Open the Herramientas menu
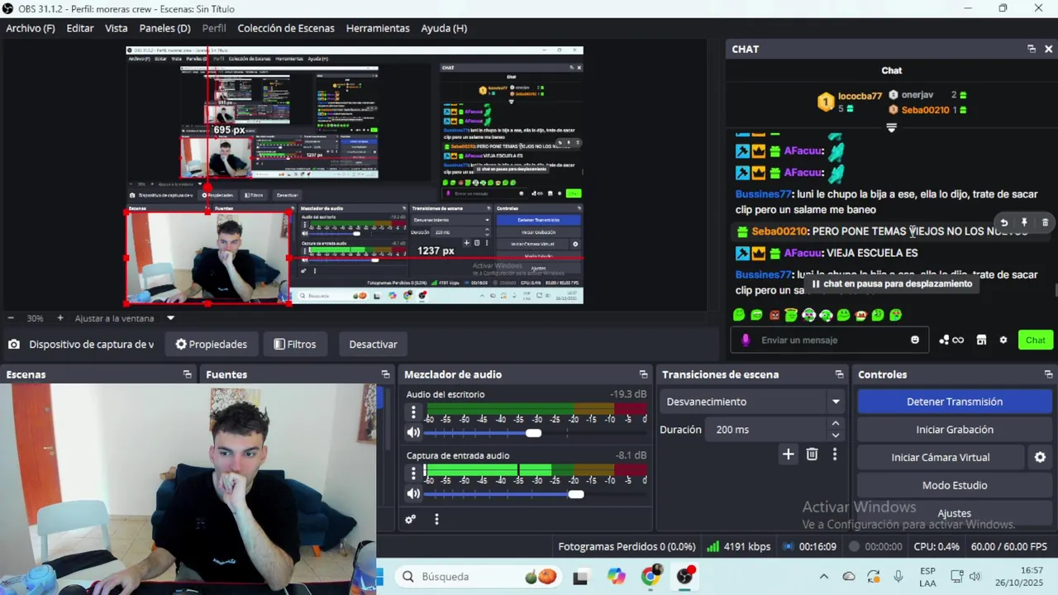Viewport: 1058px width, 595px height. click(x=378, y=28)
